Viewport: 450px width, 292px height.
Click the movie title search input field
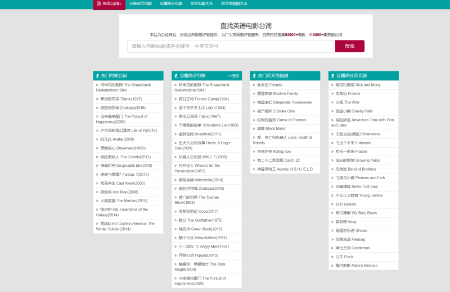pyautogui.click(x=231, y=46)
